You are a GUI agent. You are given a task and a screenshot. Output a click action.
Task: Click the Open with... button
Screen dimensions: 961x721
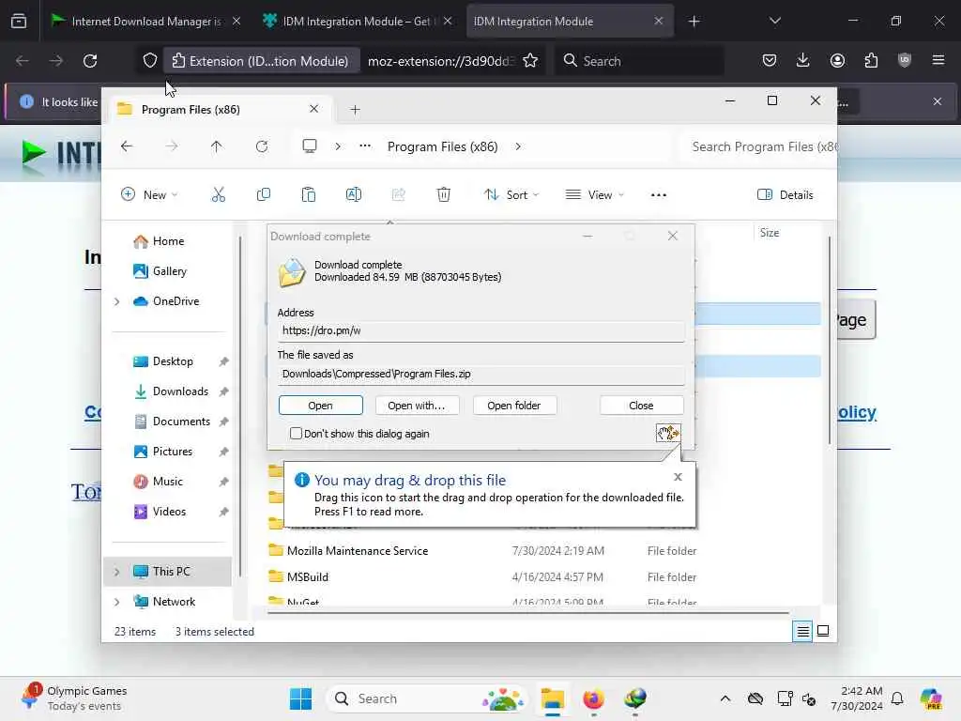(416, 406)
